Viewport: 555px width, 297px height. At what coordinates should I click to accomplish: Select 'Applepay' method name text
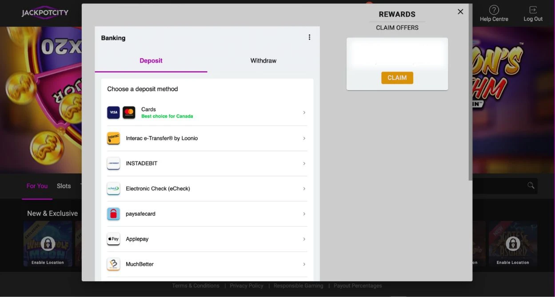point(137,239)
